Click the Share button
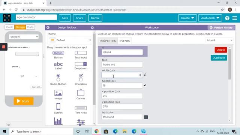Screen dimensions: 240x135 pos(79,18)
